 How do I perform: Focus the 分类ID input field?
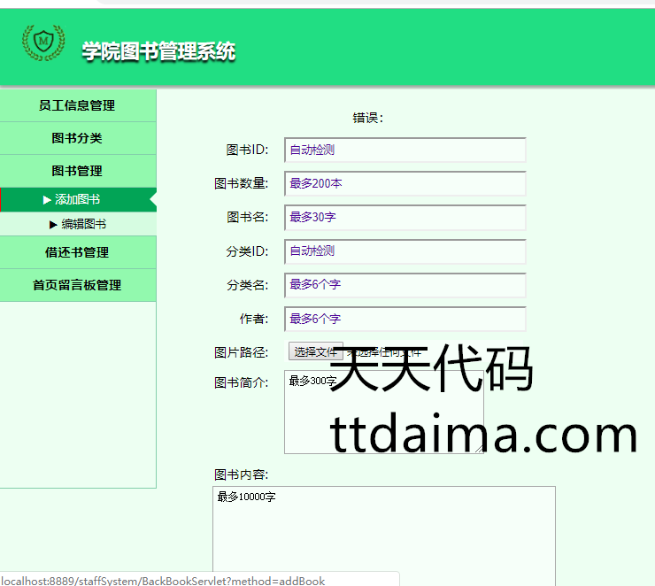pos(405,251)
